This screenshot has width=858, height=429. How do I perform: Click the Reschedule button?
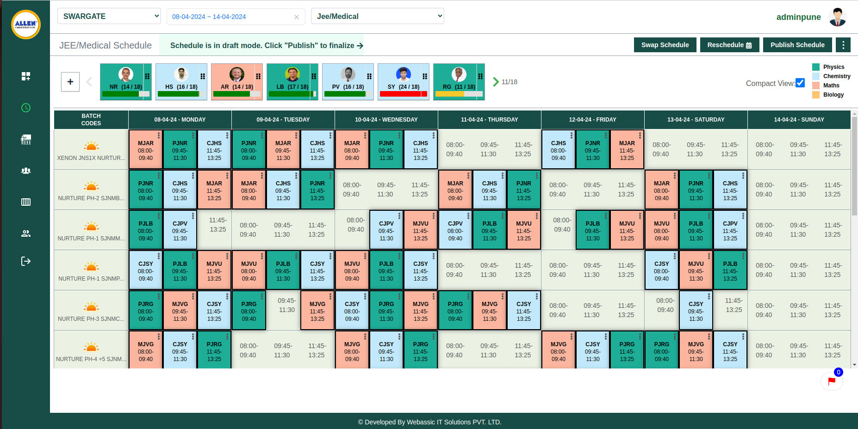point(729,45)
